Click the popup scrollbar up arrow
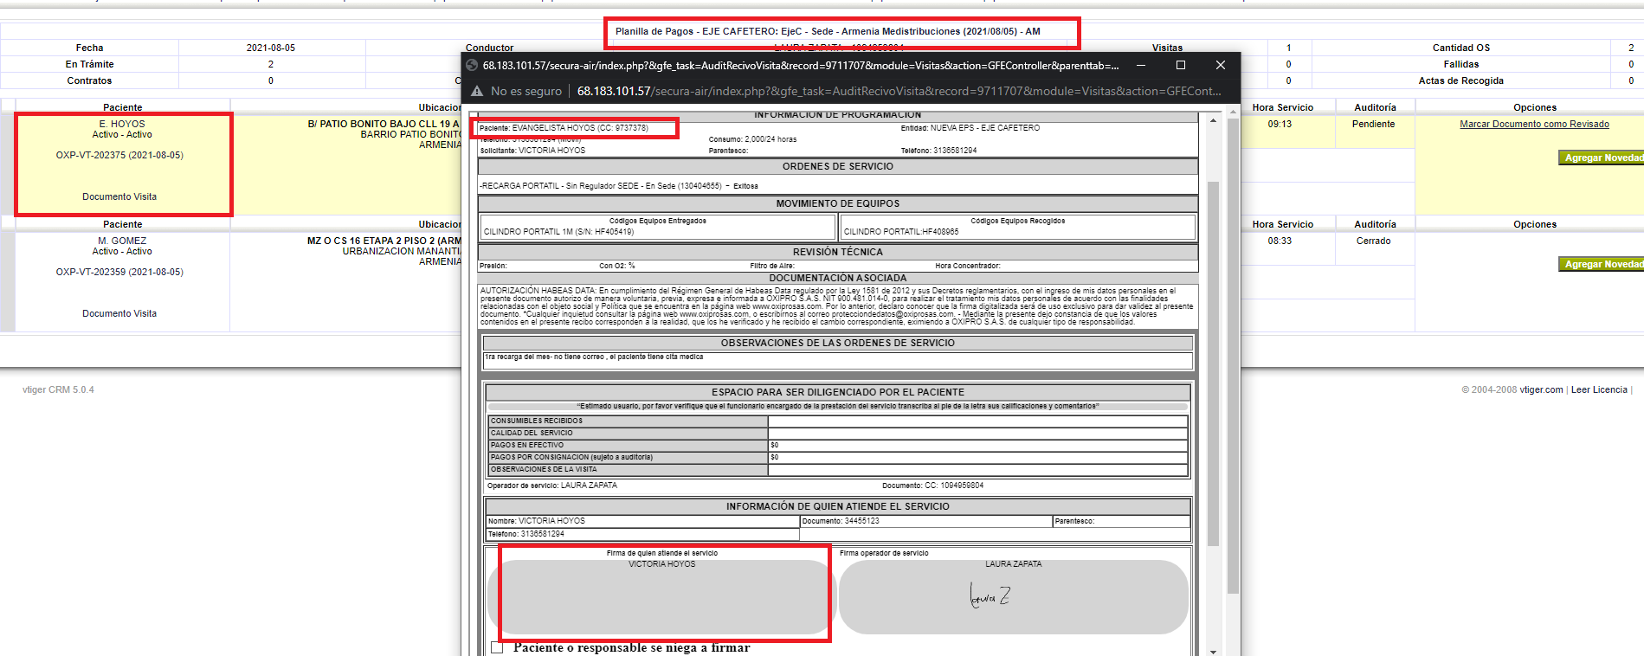1644x656 pixels. pos(1213,119)
